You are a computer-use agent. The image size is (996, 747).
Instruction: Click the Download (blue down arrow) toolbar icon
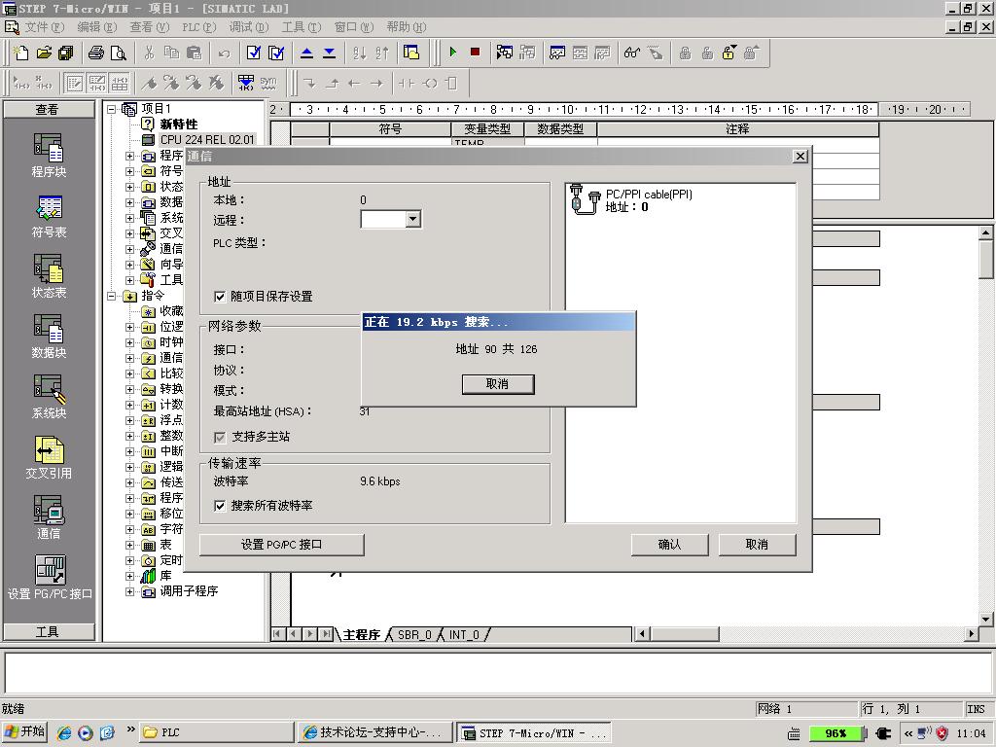(329, 53)
